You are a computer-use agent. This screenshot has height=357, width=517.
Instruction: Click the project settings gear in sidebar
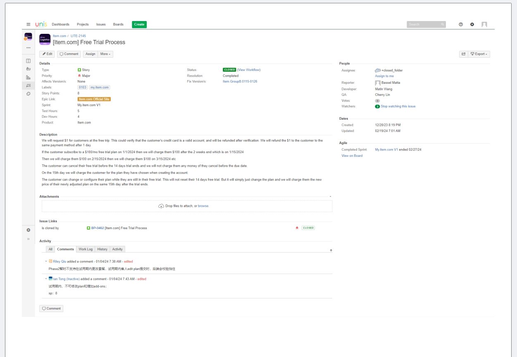[28, 230]
